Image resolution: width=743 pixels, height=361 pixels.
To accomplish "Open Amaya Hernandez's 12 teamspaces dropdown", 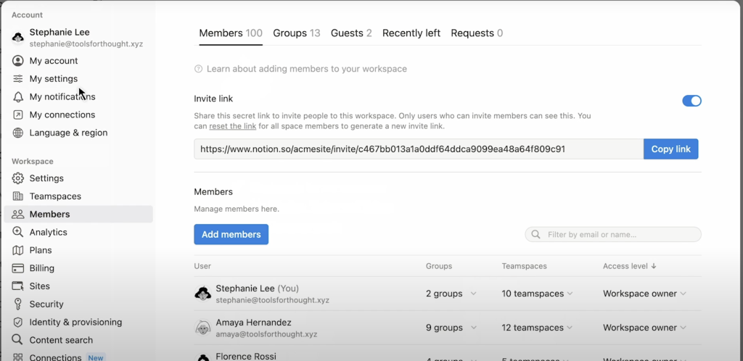I will coord(537,328).
